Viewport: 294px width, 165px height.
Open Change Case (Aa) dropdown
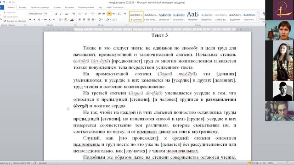click(x=67, y=14)
